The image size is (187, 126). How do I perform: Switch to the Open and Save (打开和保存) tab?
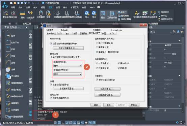(x=52, y=34)
